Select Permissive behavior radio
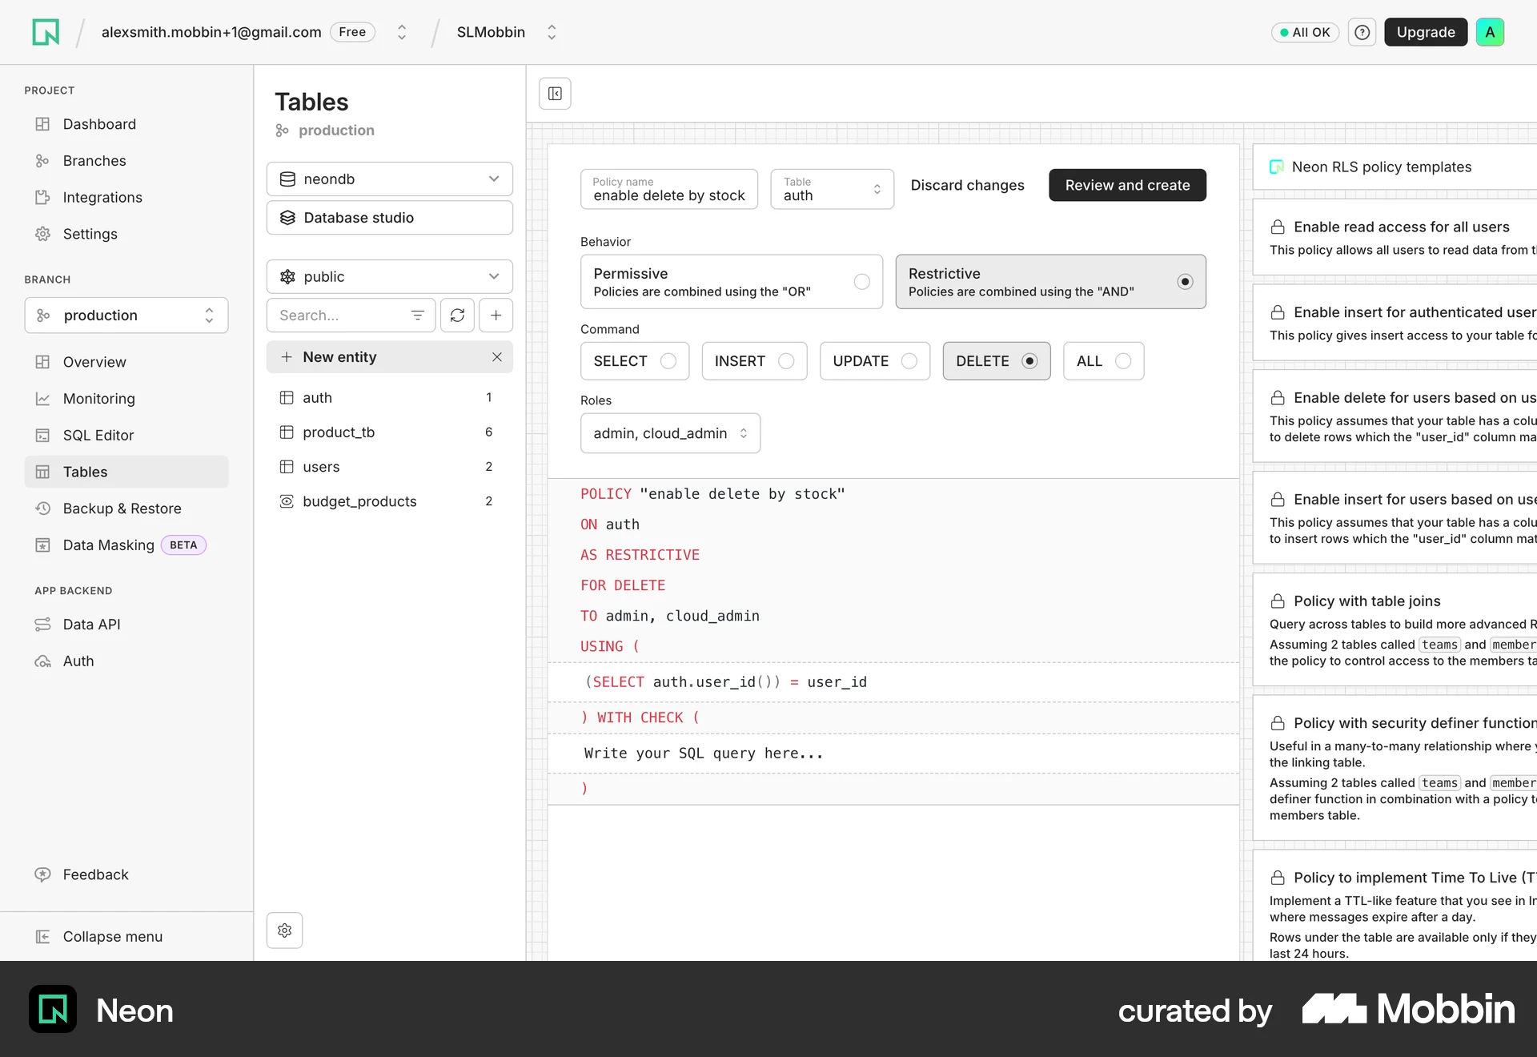The image size is (1537, 1057). coord(861,282)
